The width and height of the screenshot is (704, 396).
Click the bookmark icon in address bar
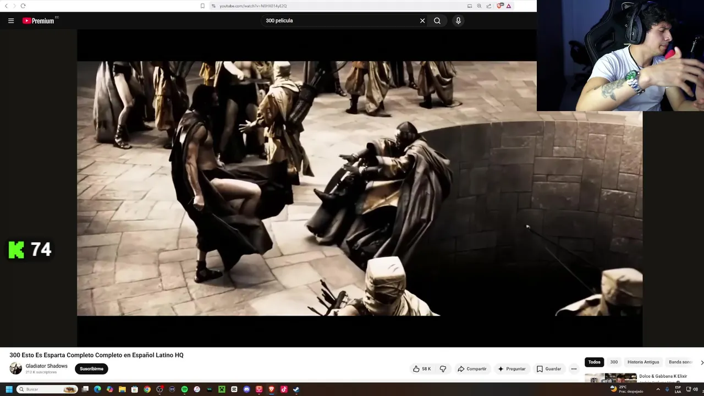click(202, 6)
